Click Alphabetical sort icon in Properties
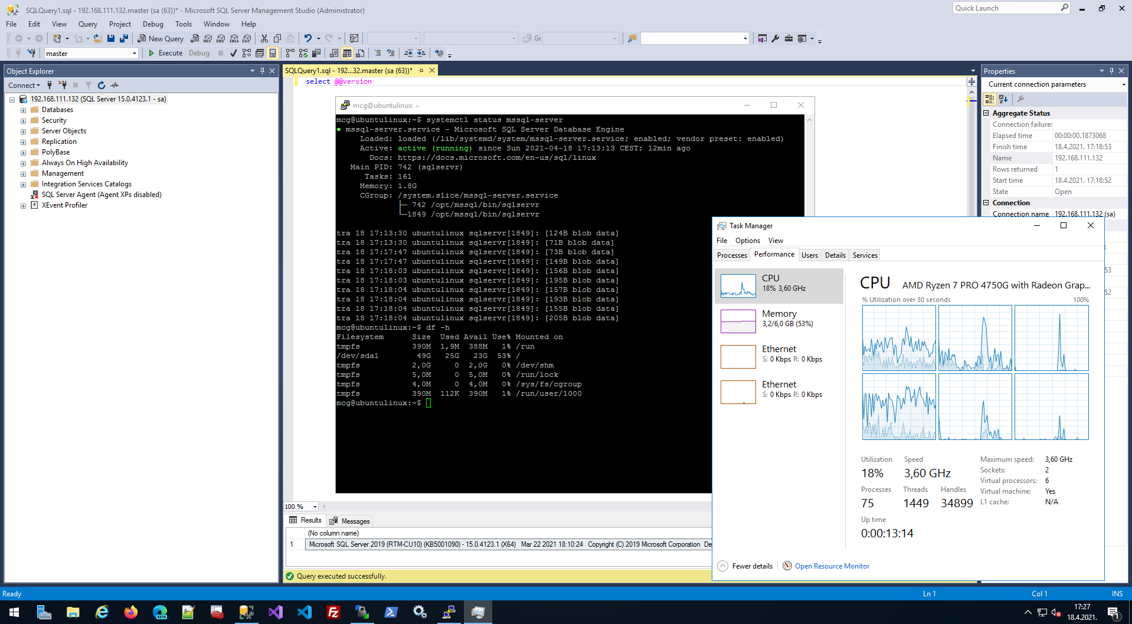 point(1003,99)
